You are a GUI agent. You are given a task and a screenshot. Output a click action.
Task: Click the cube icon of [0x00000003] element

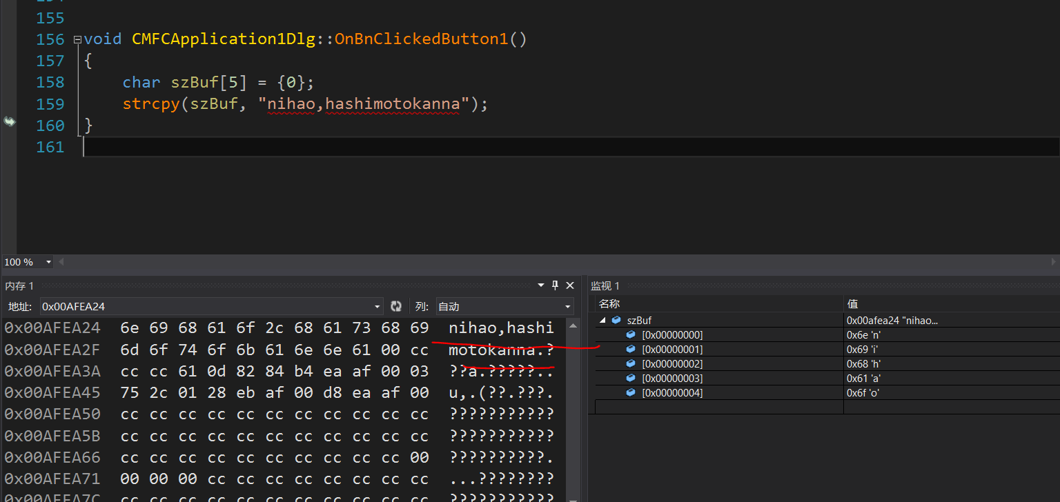pyautogui.click(x=631, y=378)
